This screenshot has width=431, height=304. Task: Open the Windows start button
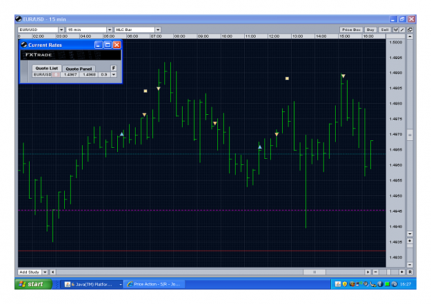[33, 284]
